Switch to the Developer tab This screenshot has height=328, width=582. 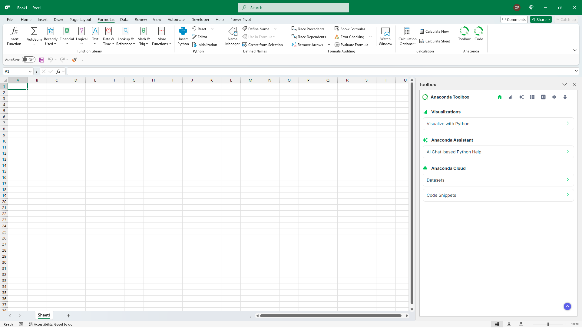(x=200, y=19)
